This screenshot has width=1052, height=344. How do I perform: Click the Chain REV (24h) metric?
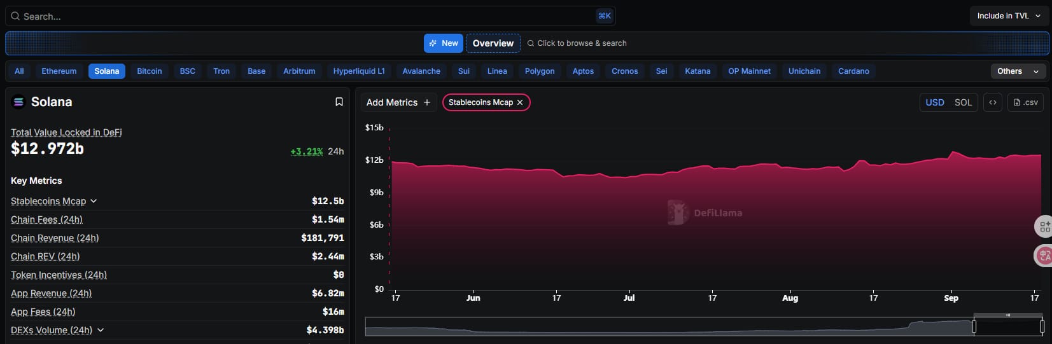tap(45, 256)
